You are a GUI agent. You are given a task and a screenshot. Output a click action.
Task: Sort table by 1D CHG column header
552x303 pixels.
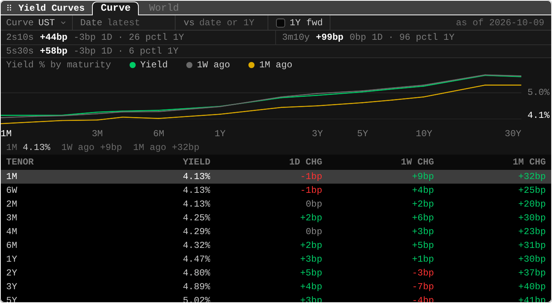[306, 162]
